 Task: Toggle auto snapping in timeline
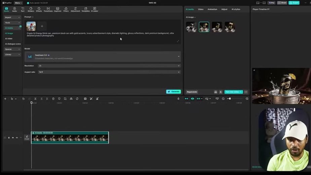(x=192, y=99)
